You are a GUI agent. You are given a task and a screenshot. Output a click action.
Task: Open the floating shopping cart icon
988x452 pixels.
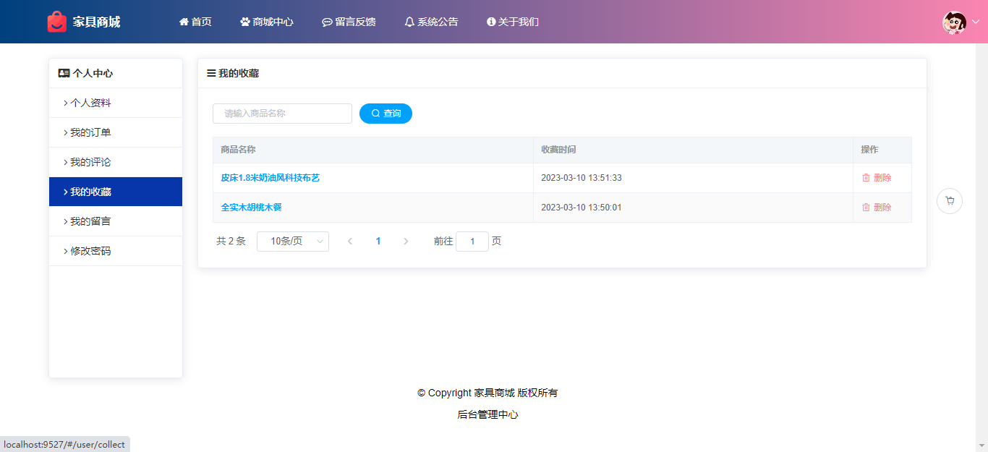pos(950,201)
